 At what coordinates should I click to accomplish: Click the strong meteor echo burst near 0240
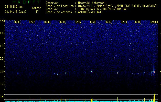154,72
